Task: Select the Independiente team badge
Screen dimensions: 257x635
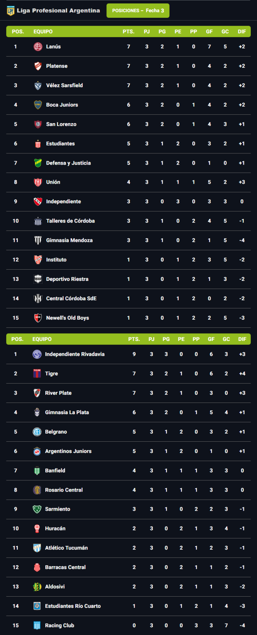Action: 38,201
